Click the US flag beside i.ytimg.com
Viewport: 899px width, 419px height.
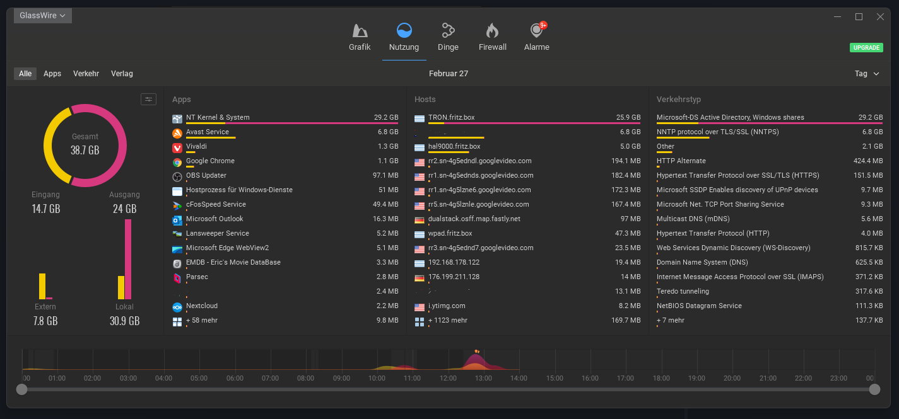420,307
